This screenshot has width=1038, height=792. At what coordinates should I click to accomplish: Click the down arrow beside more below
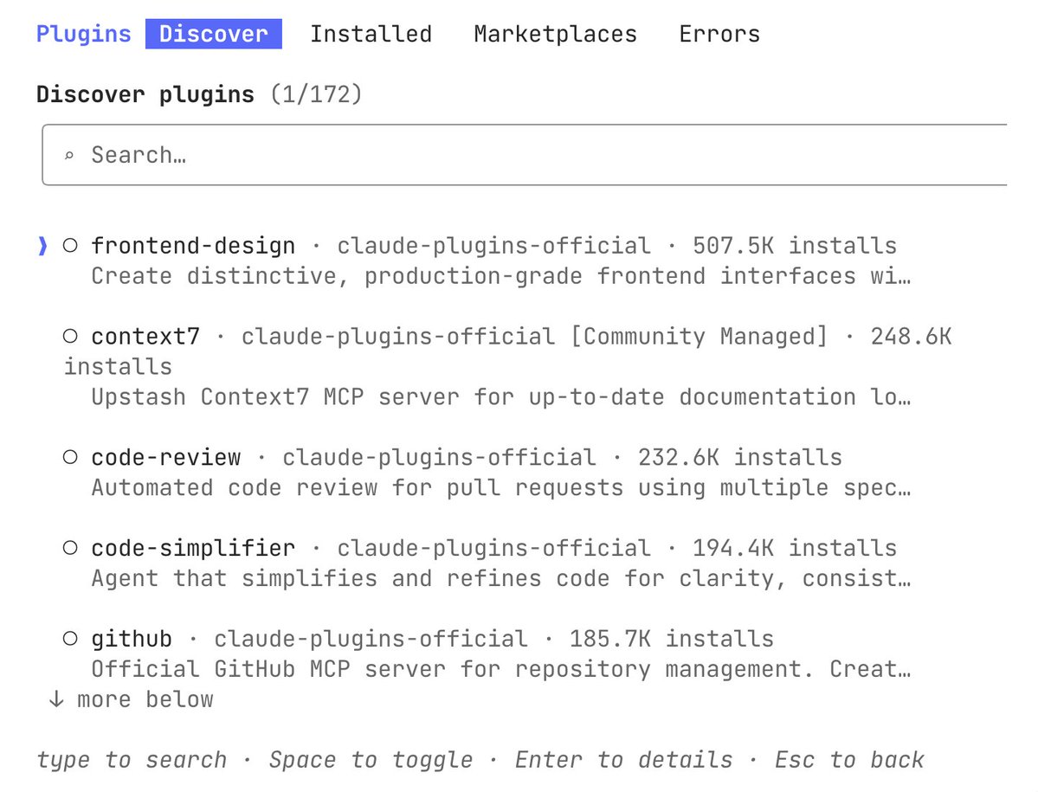click(x=57, y=699)
